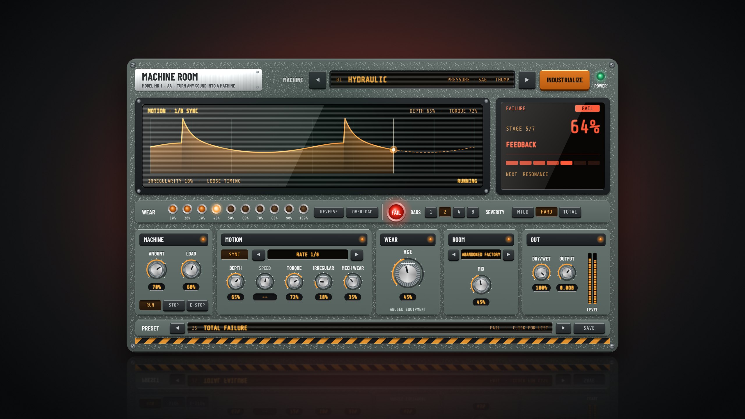Select 4 bars length
Image resolution: width=745 pixels, height=419 pixels.
(459, 212)
